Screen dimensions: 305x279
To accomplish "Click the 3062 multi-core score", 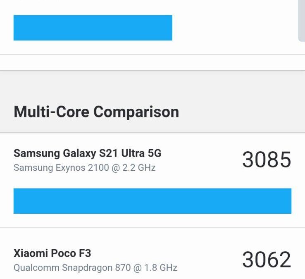I will pyautogui.click(x=267, y=260).
